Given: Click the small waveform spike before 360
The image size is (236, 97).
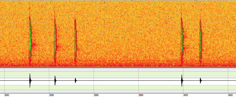Looking at the screenshot, I should point(76,81).
